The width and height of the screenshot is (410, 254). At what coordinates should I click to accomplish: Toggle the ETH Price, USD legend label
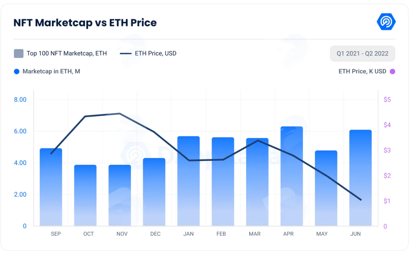155,53
